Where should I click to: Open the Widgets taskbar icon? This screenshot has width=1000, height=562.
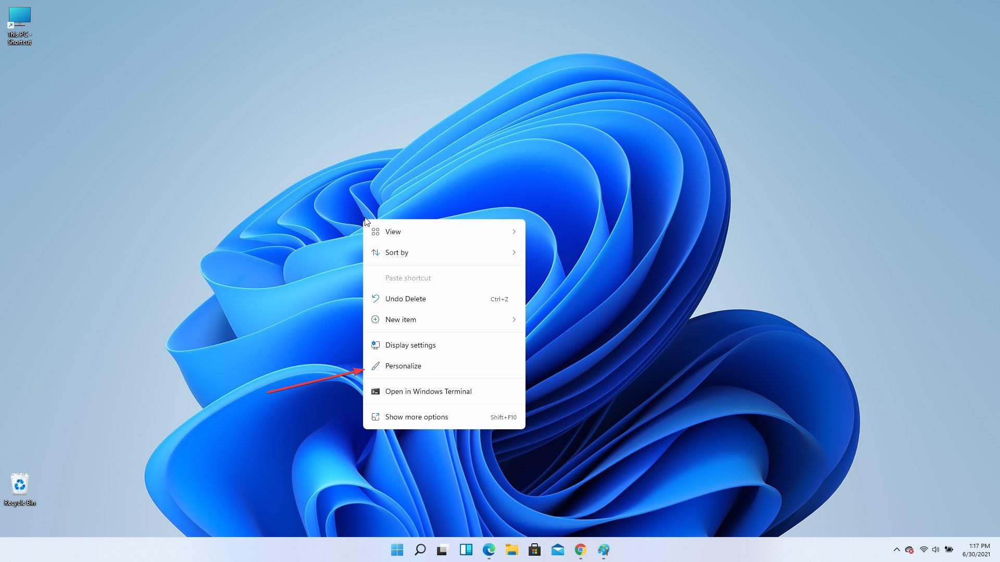[x=466, y=550]
